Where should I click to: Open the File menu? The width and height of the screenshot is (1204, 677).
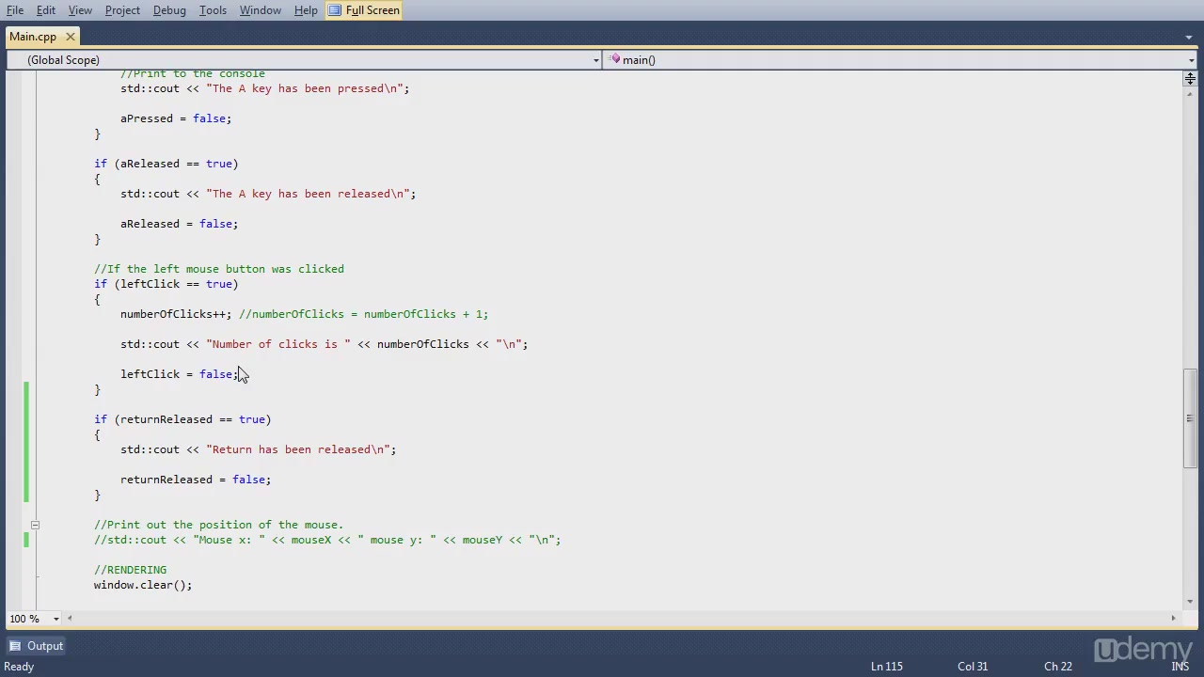point(15,10)
